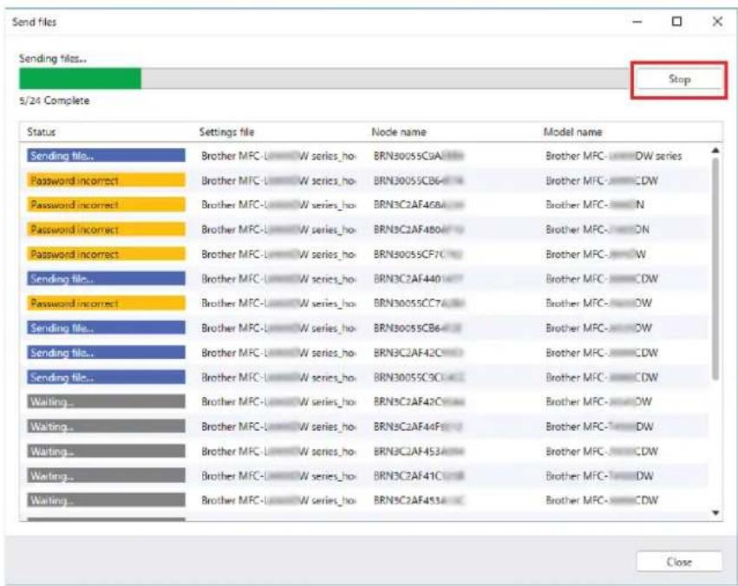Screen dimensions: 738x586
Task: Click settings file cell for BRN3C2AF440
Action: (x=278, y=279)
